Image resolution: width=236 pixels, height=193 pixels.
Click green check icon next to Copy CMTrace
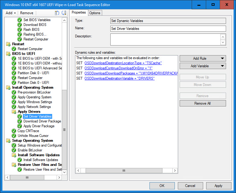14,131
